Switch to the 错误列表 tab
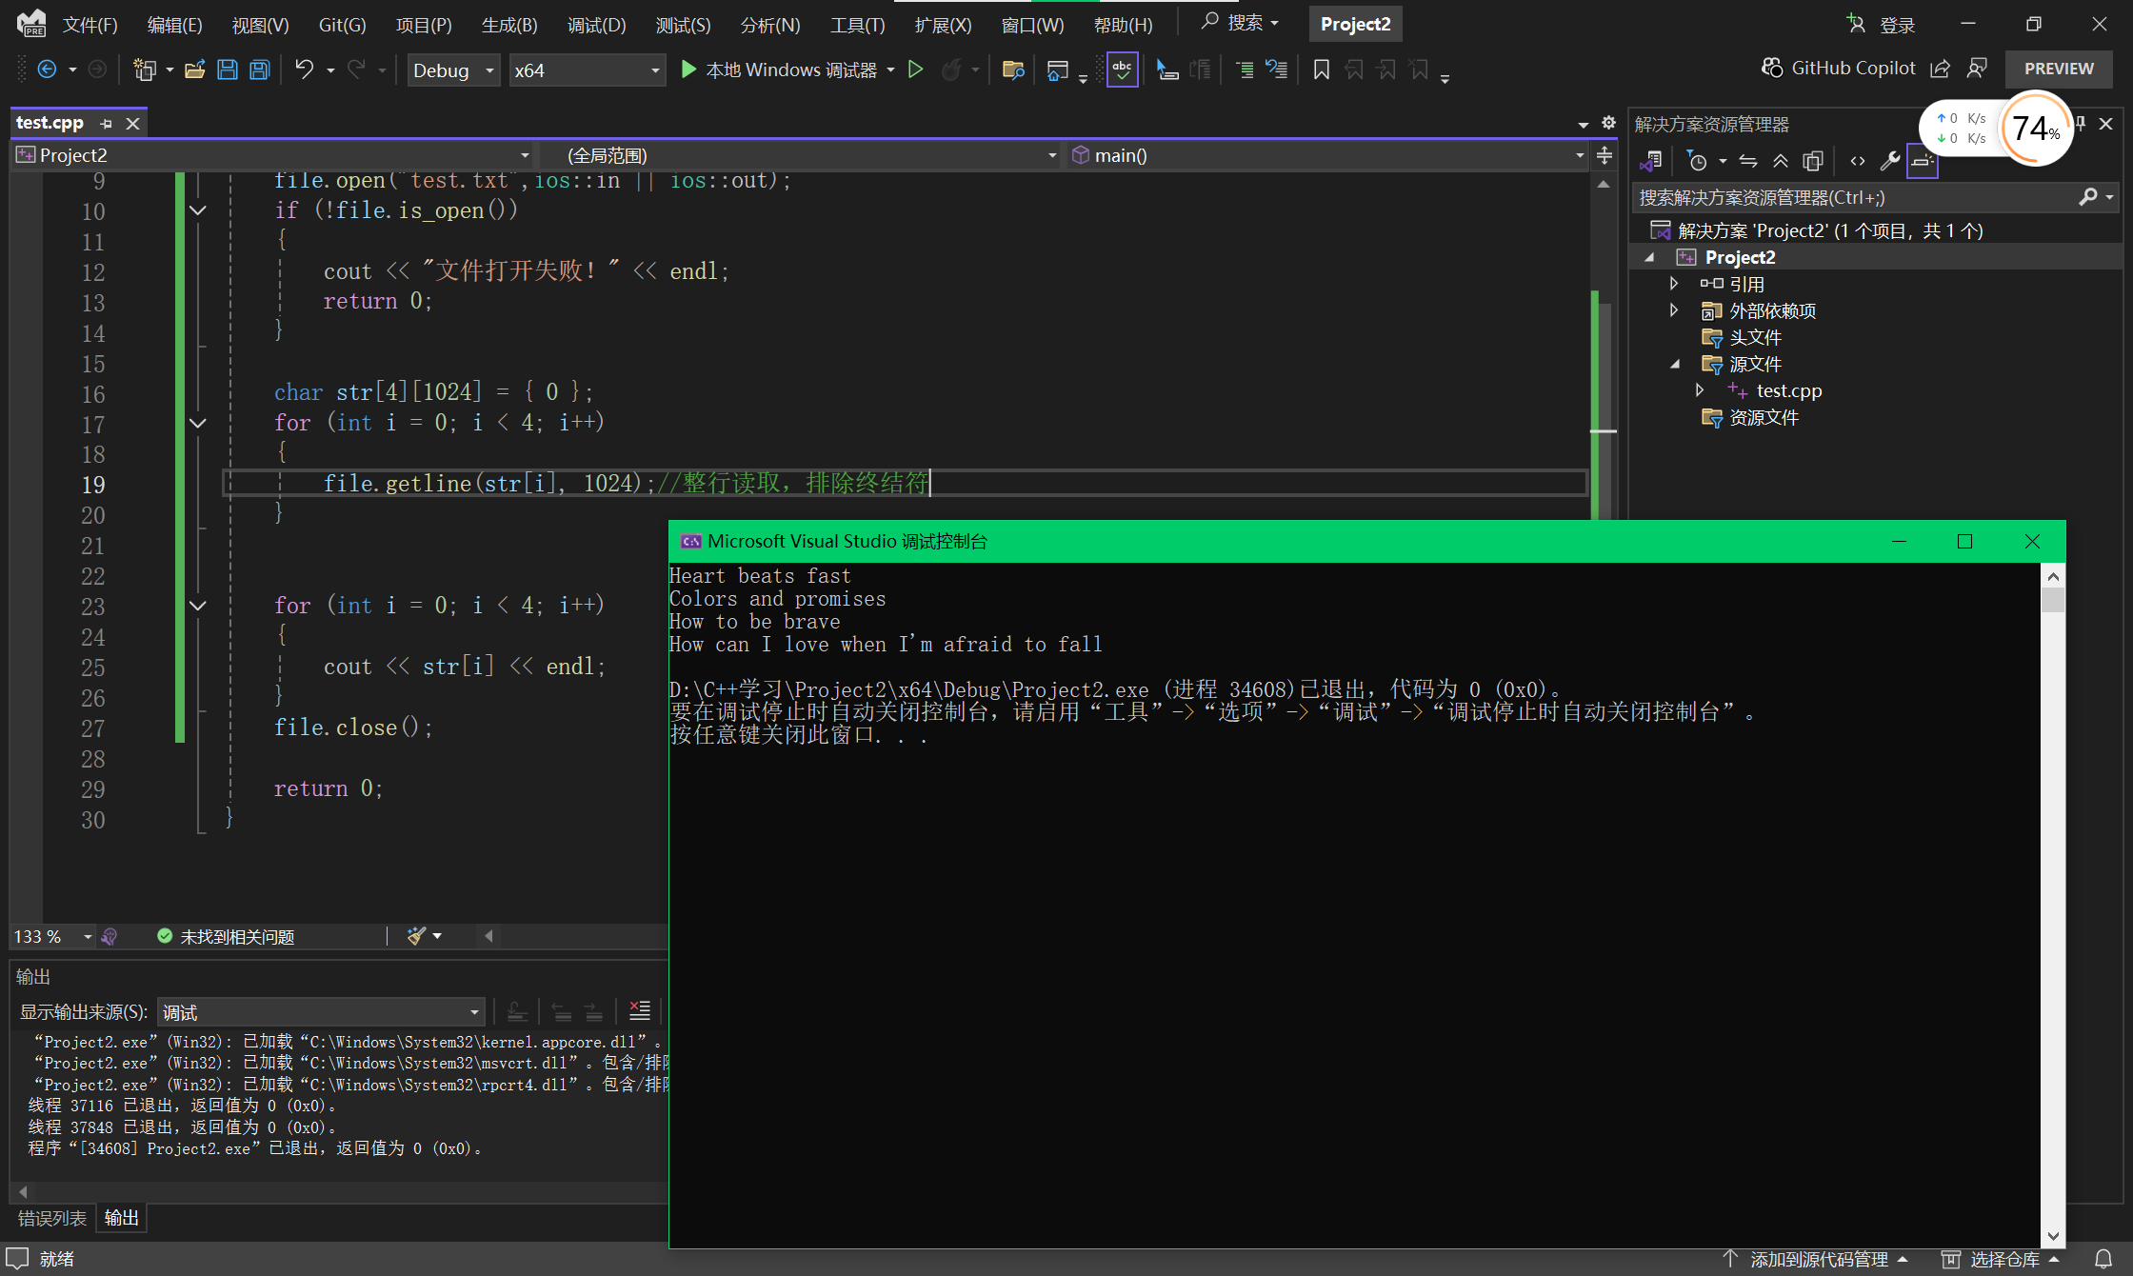2133x1276 pixels. point(52,1218)
